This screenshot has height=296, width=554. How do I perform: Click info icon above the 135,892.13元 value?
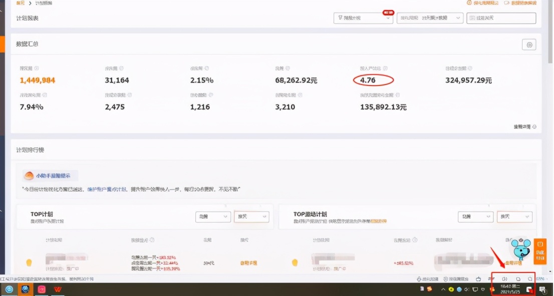398,95
